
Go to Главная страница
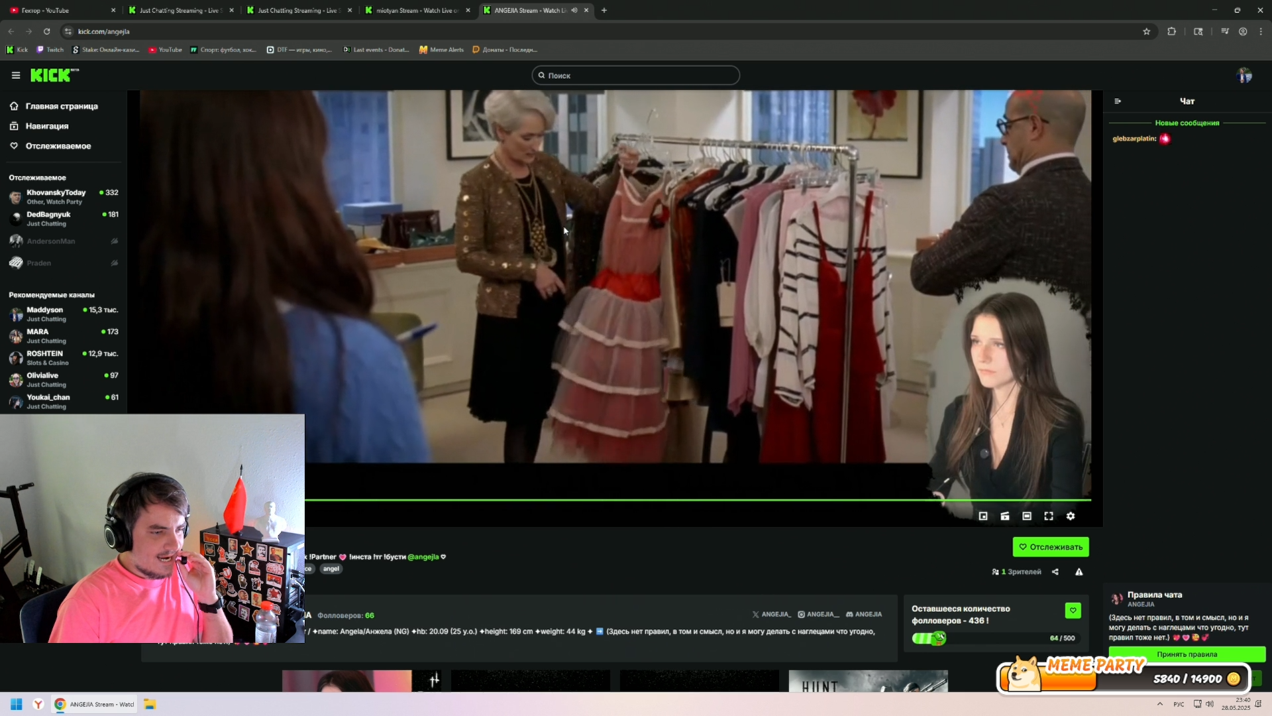[54, 106]
